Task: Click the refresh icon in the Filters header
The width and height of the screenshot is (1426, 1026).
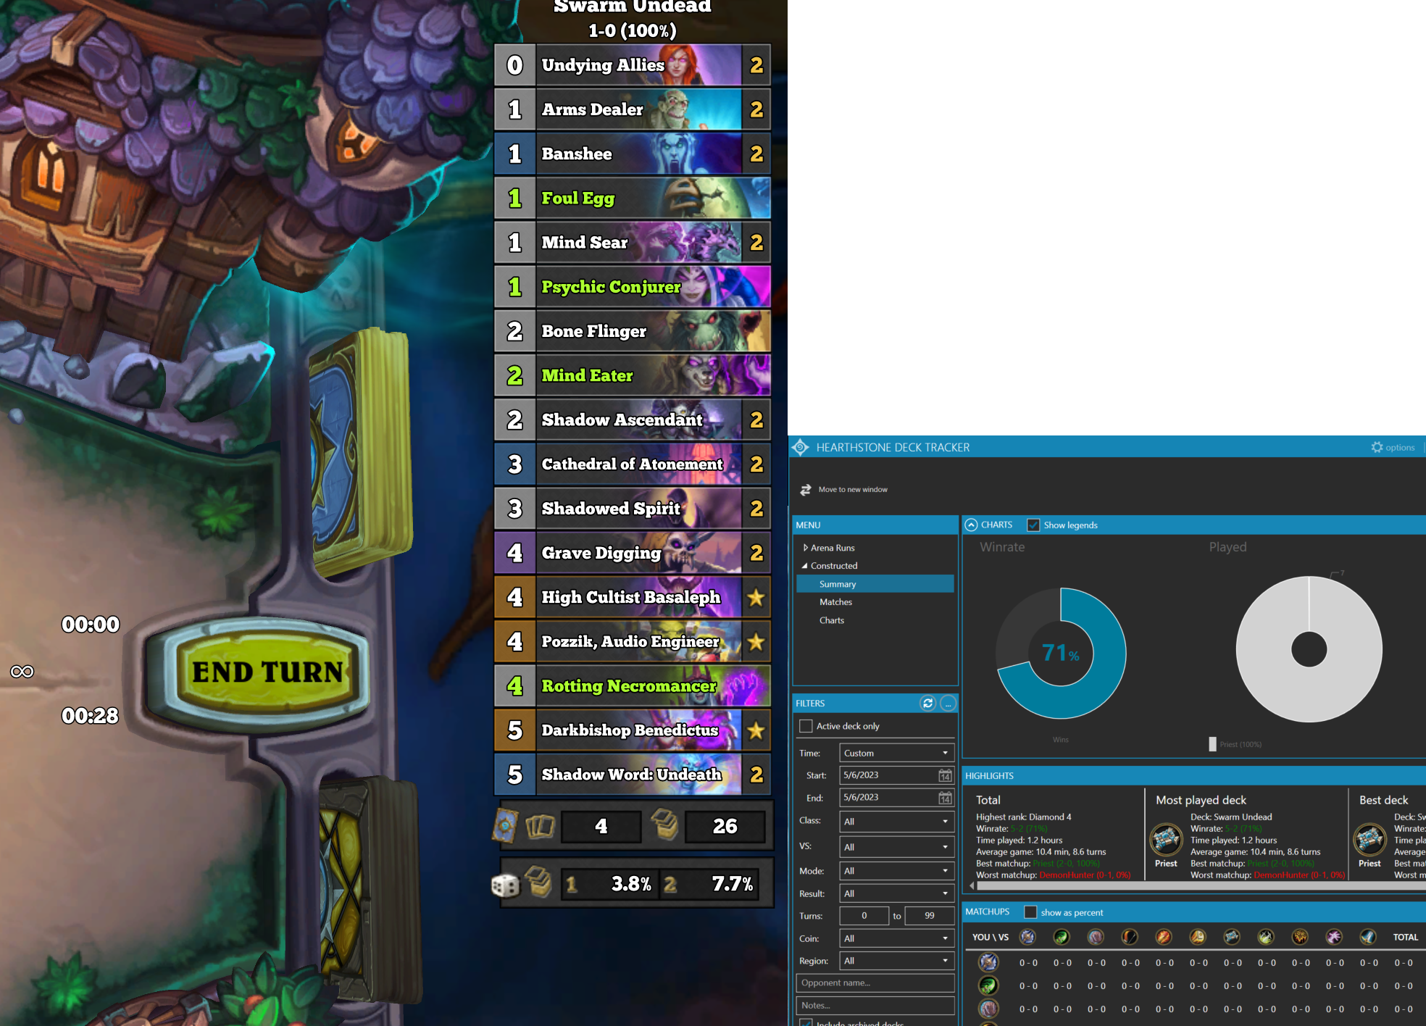Action: point(927,703)
